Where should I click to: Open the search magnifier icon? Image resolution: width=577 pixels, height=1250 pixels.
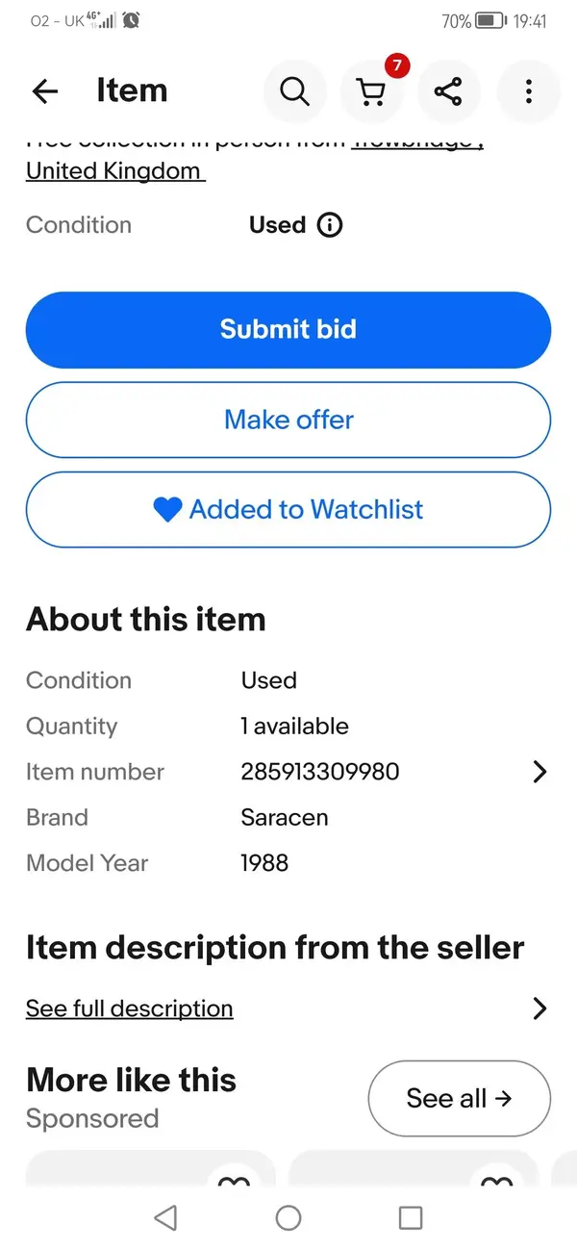point(294,91)
